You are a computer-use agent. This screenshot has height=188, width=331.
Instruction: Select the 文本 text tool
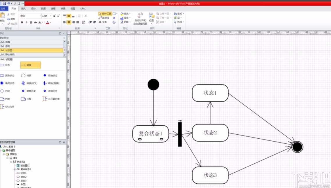click(103, 22)
